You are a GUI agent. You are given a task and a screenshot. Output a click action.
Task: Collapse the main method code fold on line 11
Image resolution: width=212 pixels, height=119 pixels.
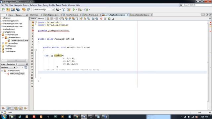35,50
